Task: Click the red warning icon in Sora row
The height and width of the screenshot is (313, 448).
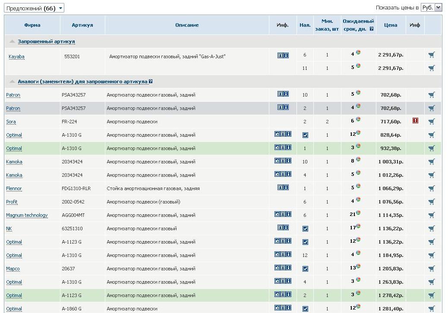Action: (415, 121)
